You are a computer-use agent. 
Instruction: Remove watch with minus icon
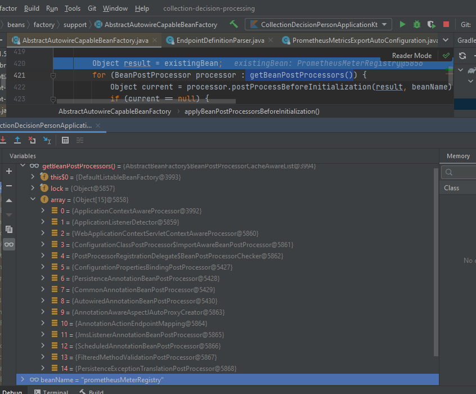click(x=9, y=186)
